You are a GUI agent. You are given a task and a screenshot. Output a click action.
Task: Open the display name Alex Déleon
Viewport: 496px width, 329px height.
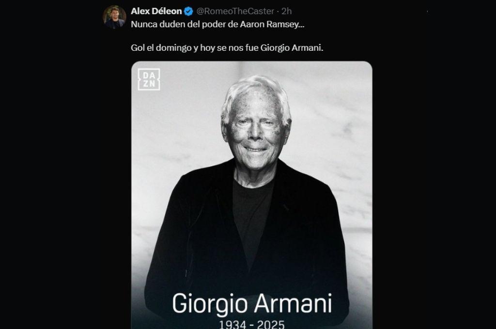156,12
